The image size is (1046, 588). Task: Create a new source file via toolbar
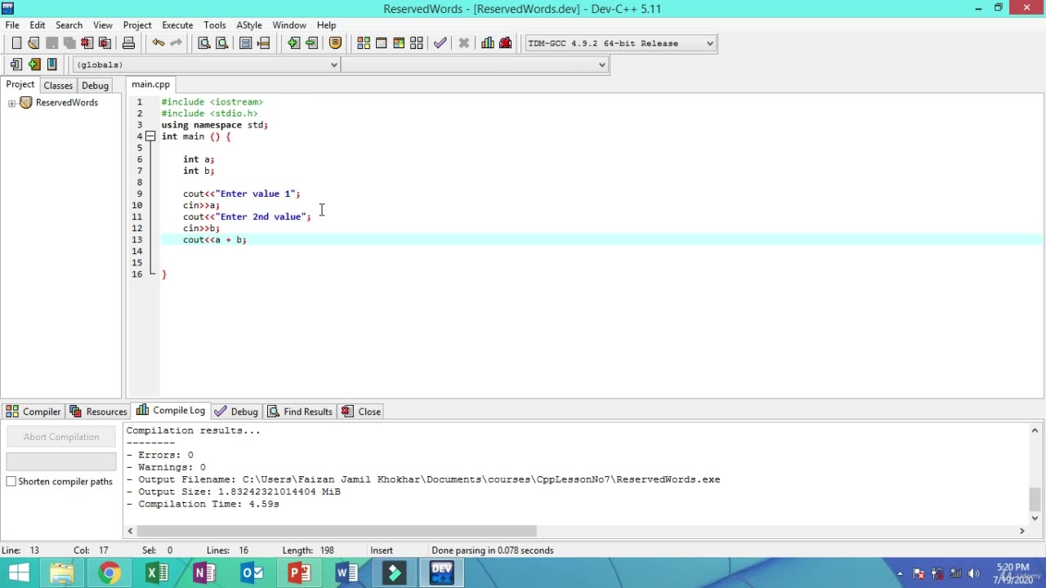(x=16, y=43)
